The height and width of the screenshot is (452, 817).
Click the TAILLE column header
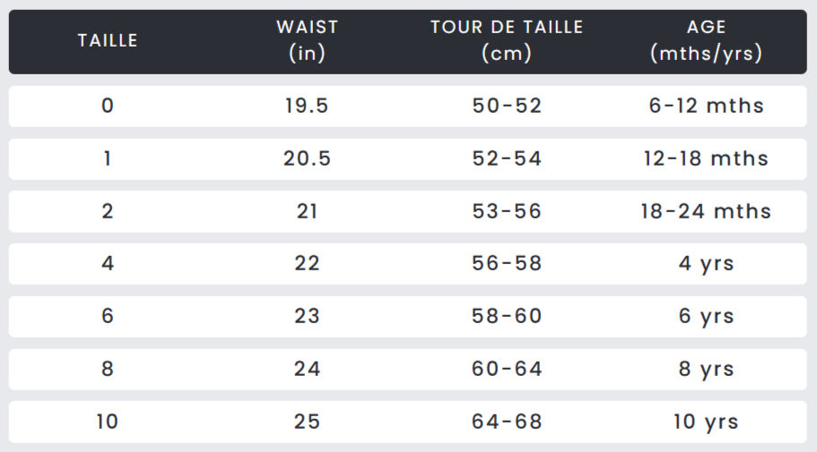click(108, 40)
